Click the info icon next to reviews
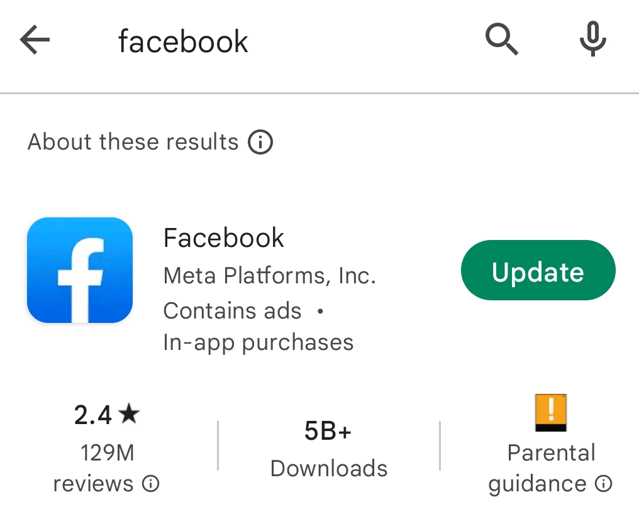Screen dimensions: 639x507 coord(151,484)
